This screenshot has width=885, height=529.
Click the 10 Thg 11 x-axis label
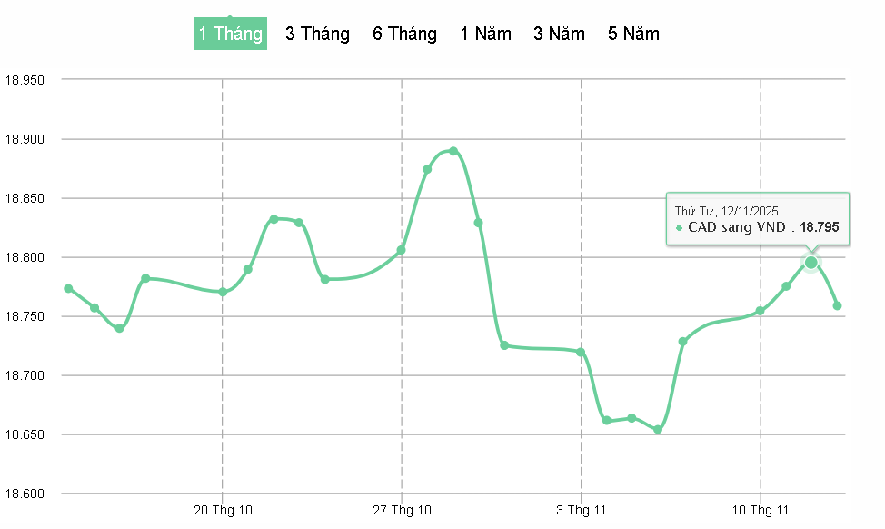(761, 511)
